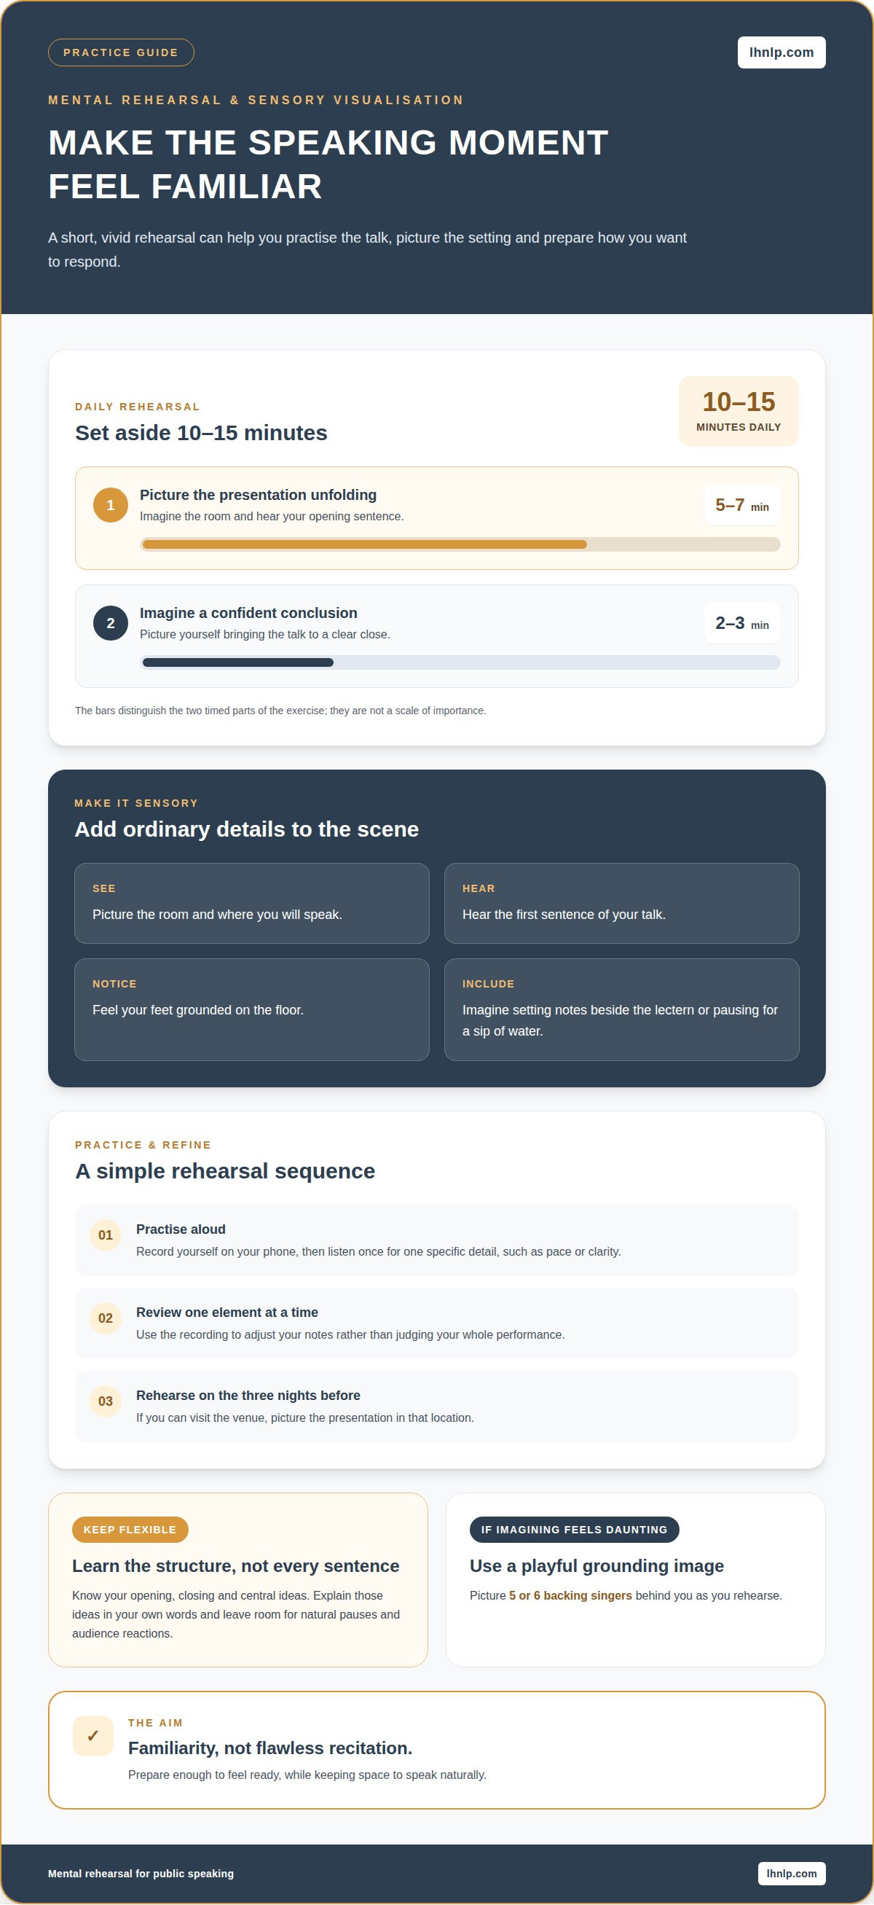Click the Keep Flexible tag
874x1905 pixels.
click(x=130, y=1530)
